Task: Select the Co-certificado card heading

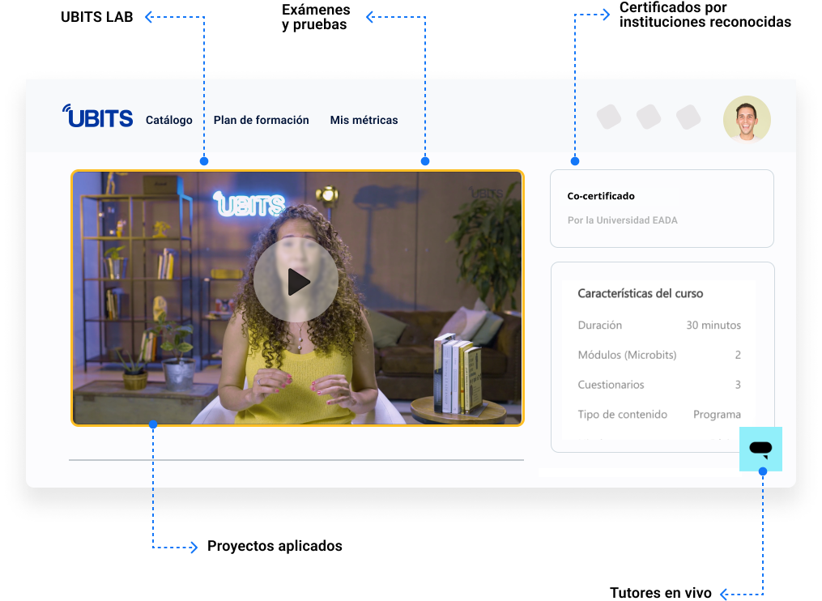Action: tap(601, 196)
